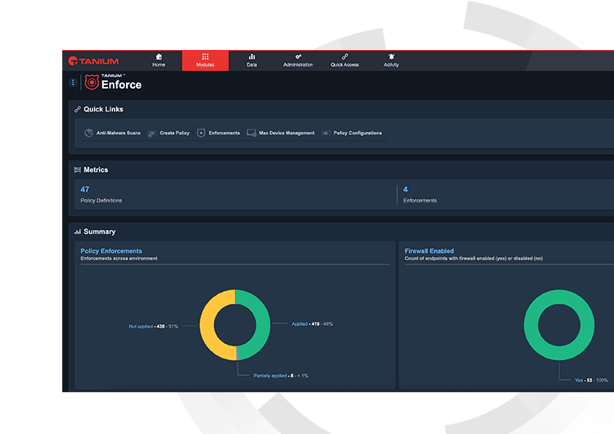614x434 pixels.
Task: Click the Quick Links chain icon
Action: pyautogui.click(x=78, y=109)
